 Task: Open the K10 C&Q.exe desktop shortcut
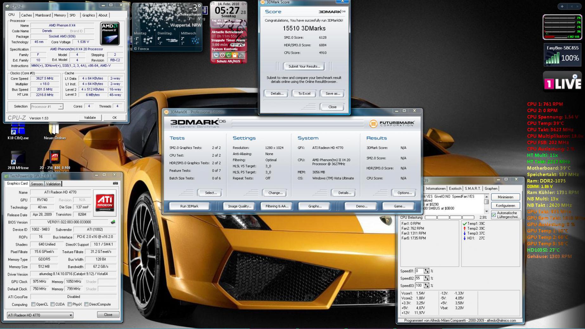click(x=18, y=132)
